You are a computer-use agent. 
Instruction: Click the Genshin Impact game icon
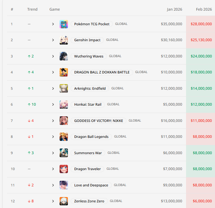pyautogui.click(x=64, y=40)
